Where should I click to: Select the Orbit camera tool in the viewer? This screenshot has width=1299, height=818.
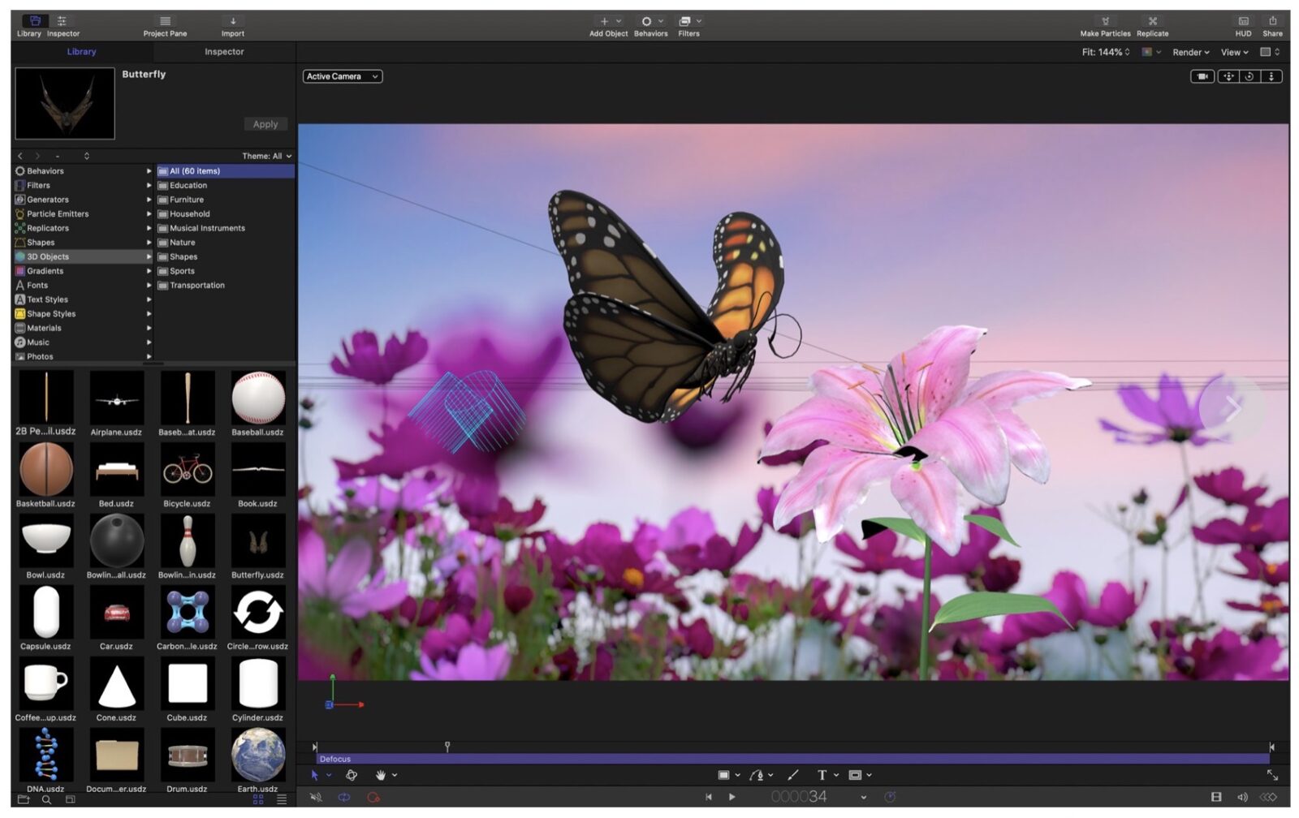(x=1248, y=76)
